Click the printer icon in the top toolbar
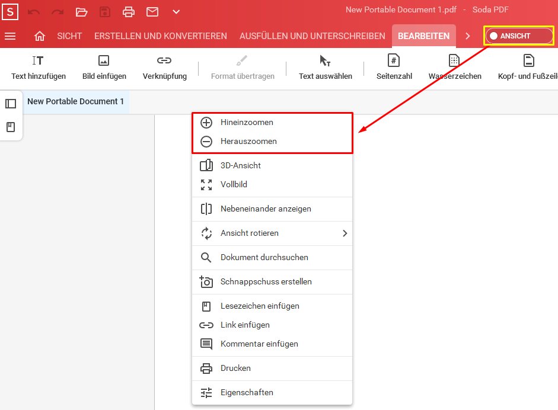558x410 pixels. [x=129, y=11]
